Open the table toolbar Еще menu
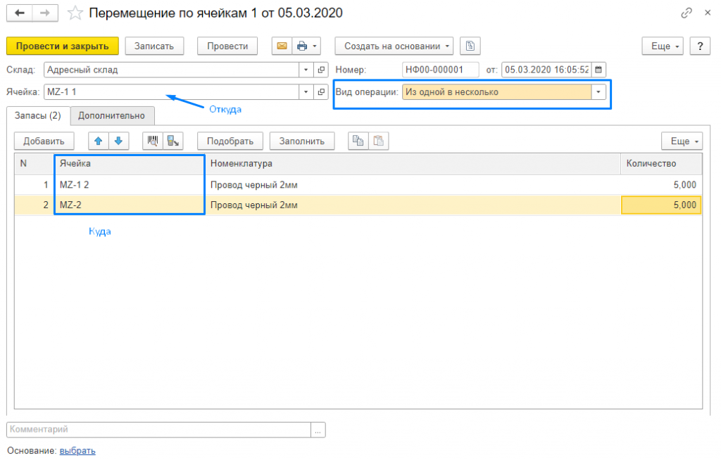Screen dimensions: 721x460 point(682,141)
